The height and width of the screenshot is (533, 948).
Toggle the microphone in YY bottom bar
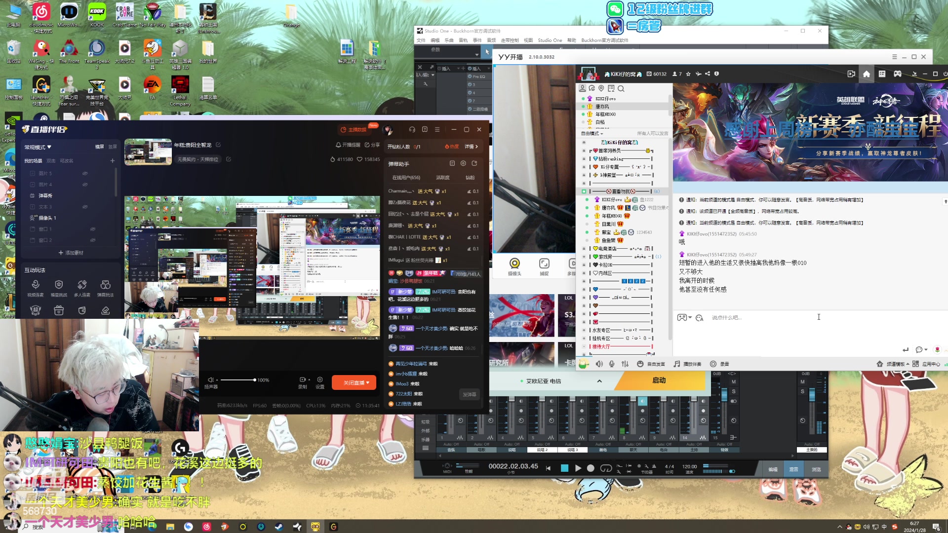(612, 364)
